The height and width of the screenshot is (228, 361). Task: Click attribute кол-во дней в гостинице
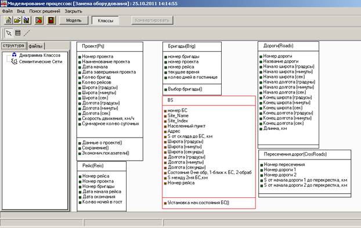193,77
